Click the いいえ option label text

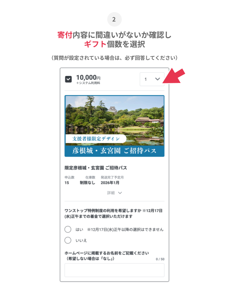(81, 241)
